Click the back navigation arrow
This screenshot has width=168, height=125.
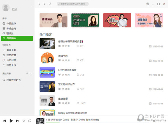click(39, 4)
